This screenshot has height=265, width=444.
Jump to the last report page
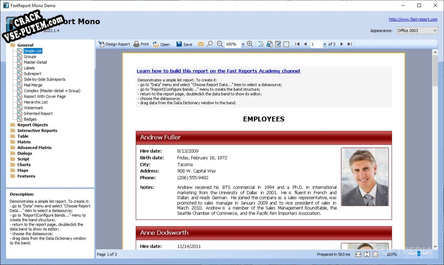pyautogui.click(x=349, y=44)
